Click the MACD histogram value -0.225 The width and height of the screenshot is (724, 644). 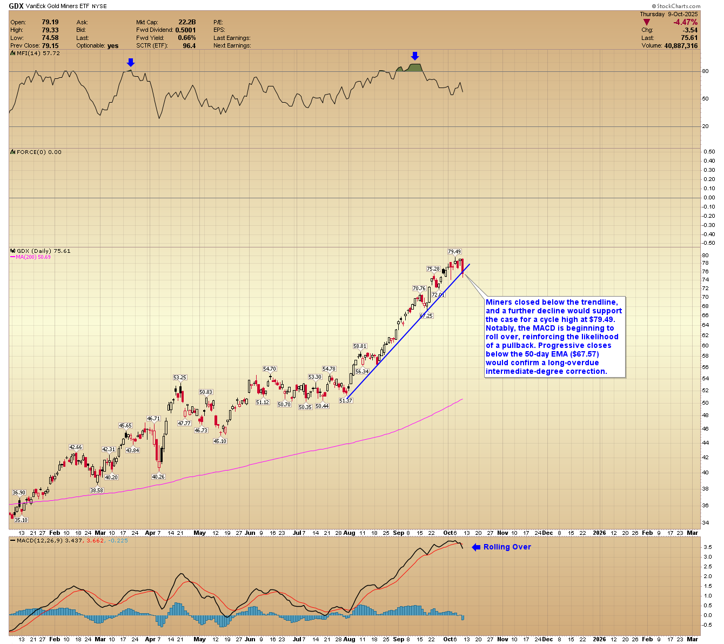point(119,540)
